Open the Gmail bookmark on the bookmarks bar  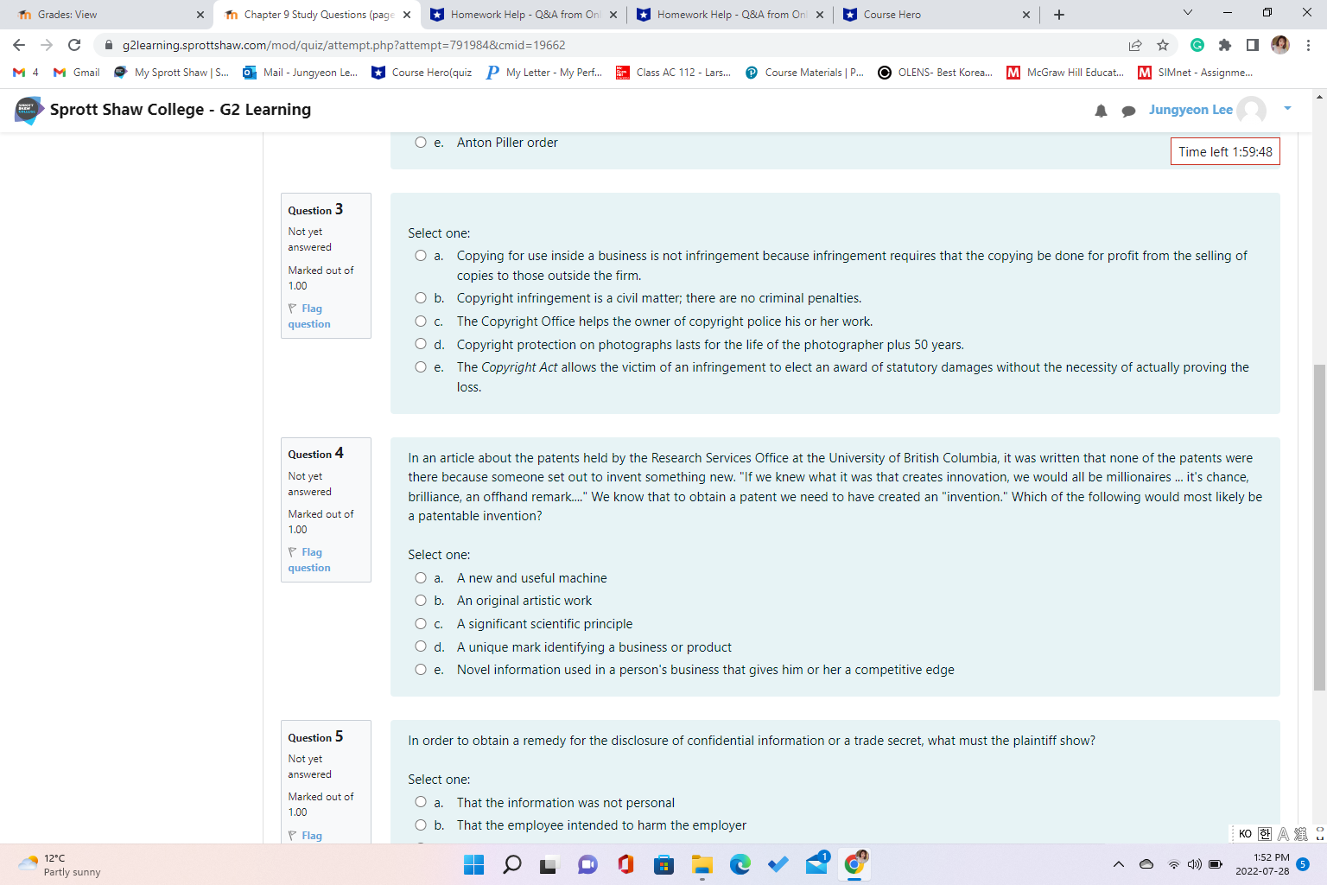[x=76, y=73]
